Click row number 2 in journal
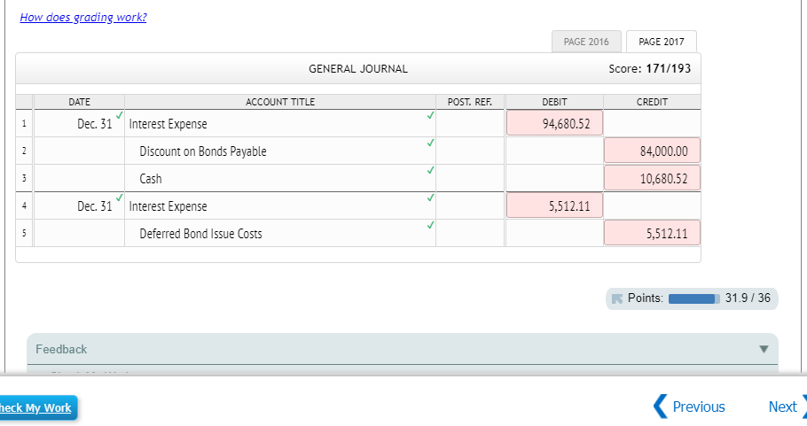The height and width of the screenshot is (426, 807). point(24,151)
